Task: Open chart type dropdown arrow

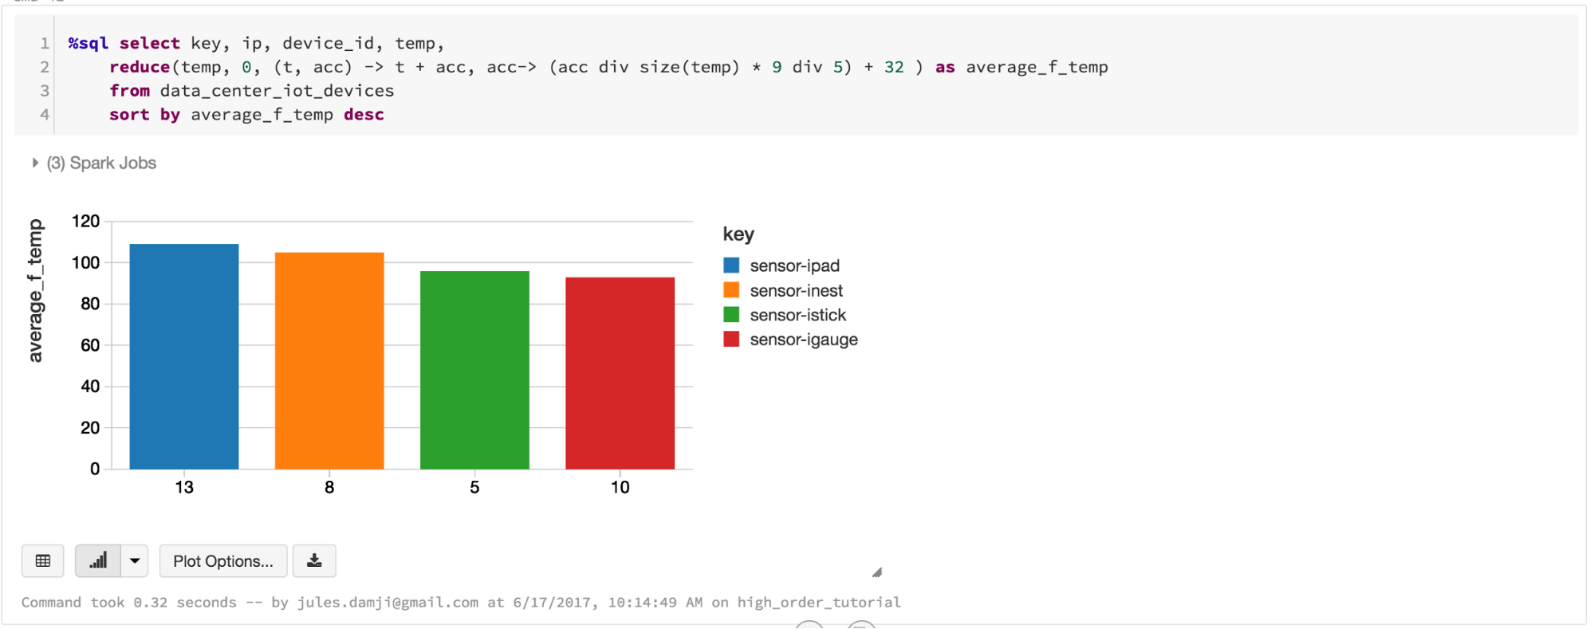Action: tap(135, 561)
